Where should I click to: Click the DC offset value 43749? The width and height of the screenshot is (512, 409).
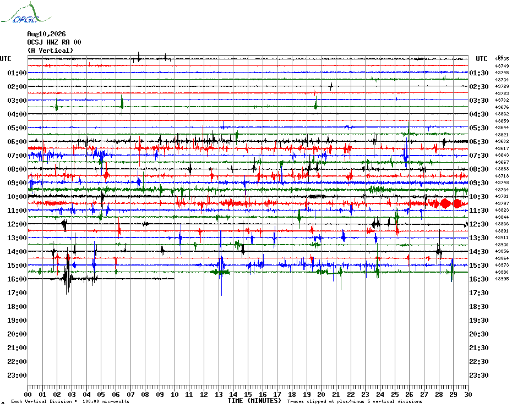tap(502, 66)
